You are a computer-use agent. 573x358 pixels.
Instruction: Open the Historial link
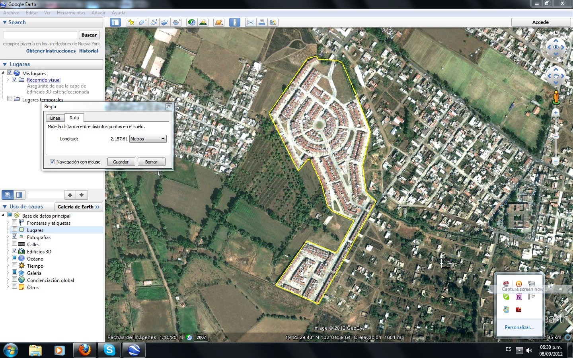(89, 51)
